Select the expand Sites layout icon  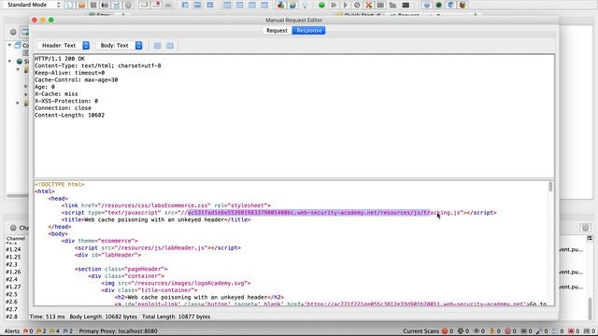click(185, 5)
